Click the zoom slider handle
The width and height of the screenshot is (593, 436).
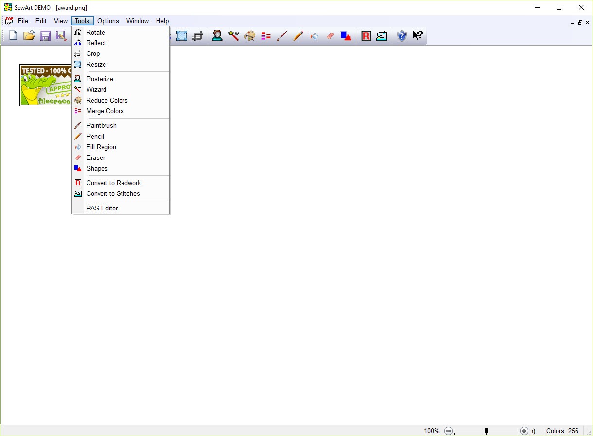point(486,431)
